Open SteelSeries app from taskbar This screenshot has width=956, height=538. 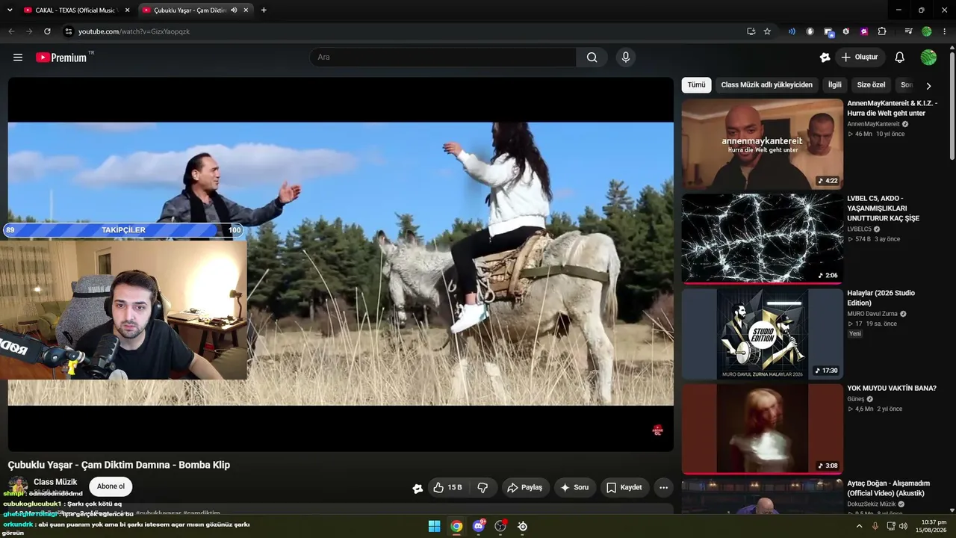pos(522,526)
